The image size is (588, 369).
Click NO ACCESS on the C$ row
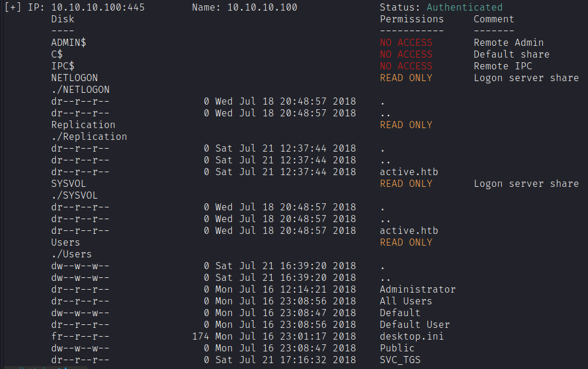tap(406, 55)
